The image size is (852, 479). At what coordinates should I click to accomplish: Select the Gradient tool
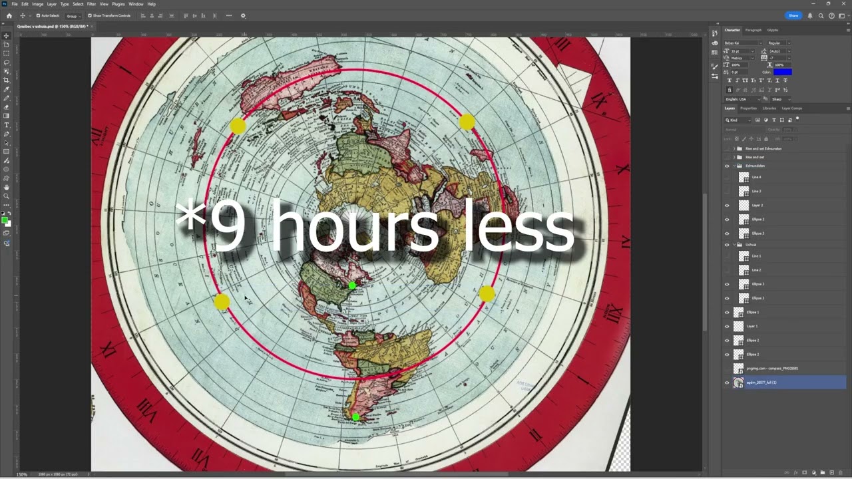pyautogui.click(x=7, y=116)
